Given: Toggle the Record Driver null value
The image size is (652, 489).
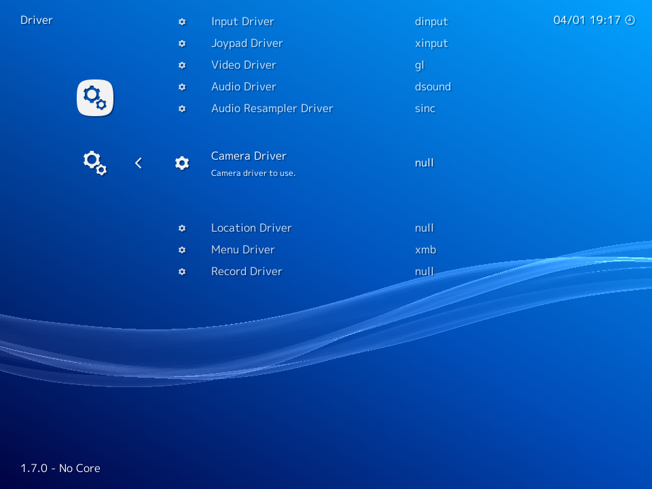Looking at the screenshot, I should 424,271.
